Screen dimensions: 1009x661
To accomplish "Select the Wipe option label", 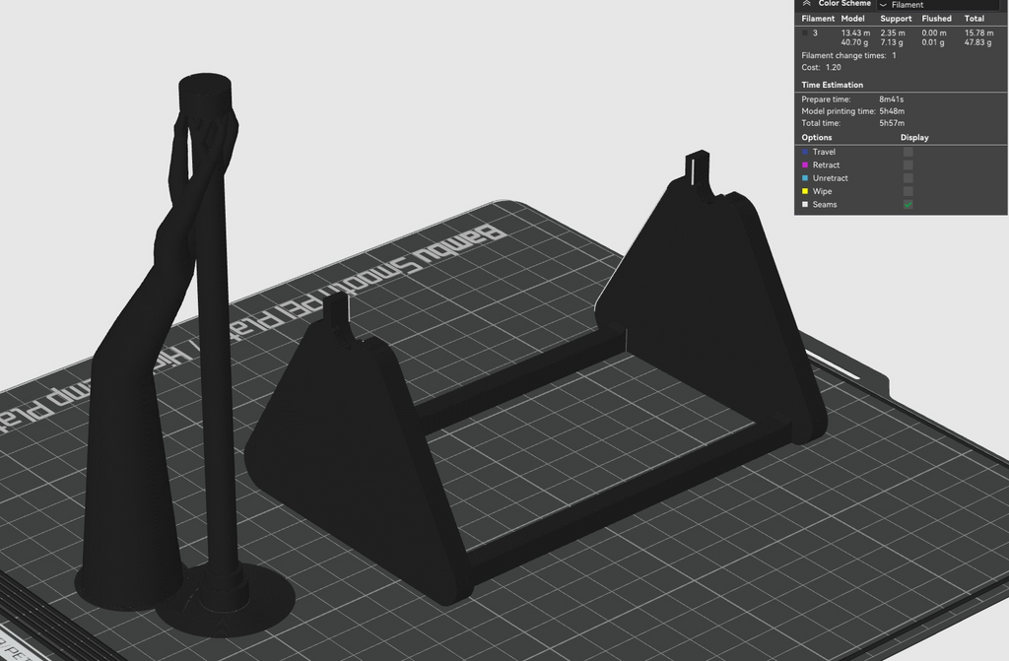I will (822, 191).
